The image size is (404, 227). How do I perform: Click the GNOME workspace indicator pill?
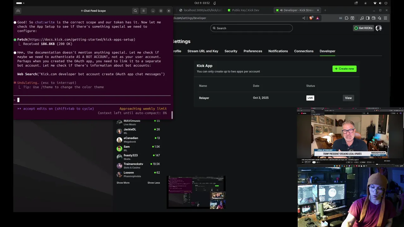pyautogui.click(x=19, y=3)
